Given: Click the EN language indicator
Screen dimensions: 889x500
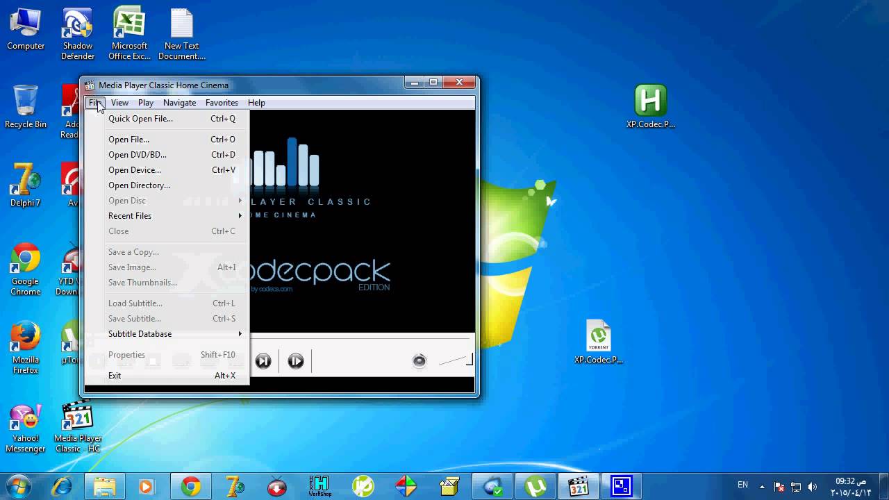Looking at the screenshot, I should (x=742, y=485).
